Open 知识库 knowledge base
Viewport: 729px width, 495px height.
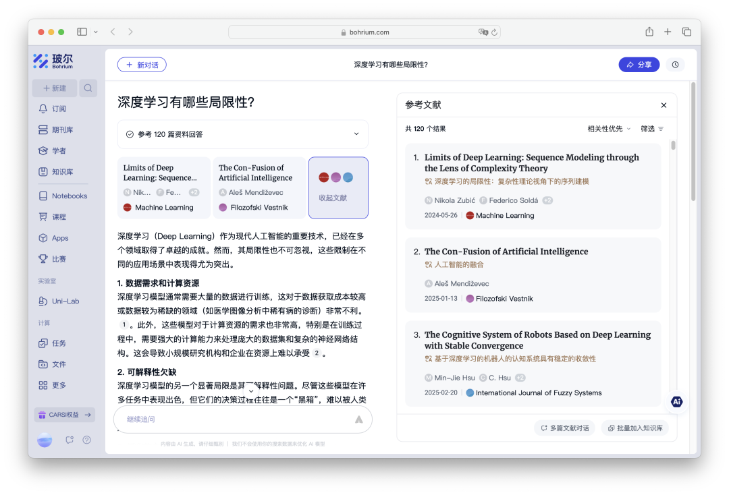[x=56, y=172]
